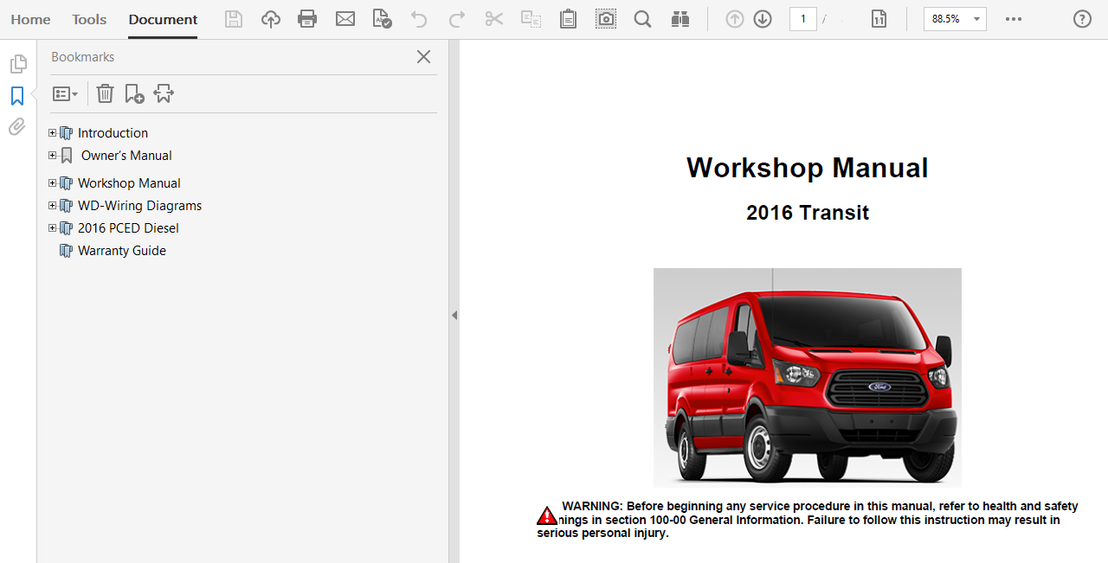
Task: Switch to the Tools tab
Action: point(89,19)
